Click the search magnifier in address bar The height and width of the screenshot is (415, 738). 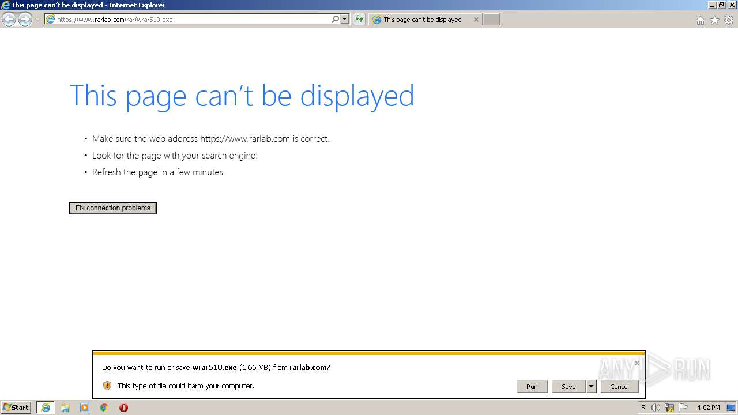(x=335, y=19)
